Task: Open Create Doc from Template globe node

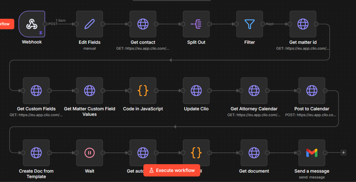Action: click(36, 152)
